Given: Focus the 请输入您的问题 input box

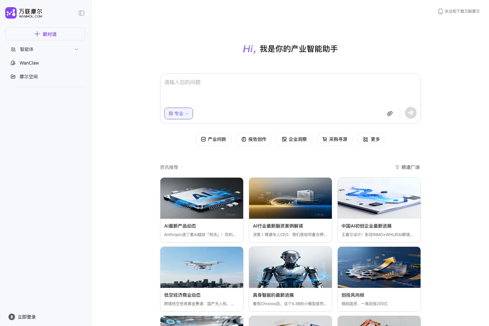Looking at the screenshot, I should pyautogui.click(x=290, y=89).
